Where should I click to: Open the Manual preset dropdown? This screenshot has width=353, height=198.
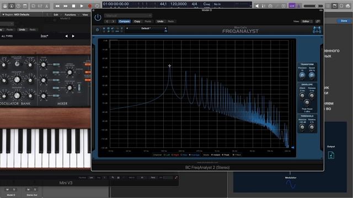(128, 15)
